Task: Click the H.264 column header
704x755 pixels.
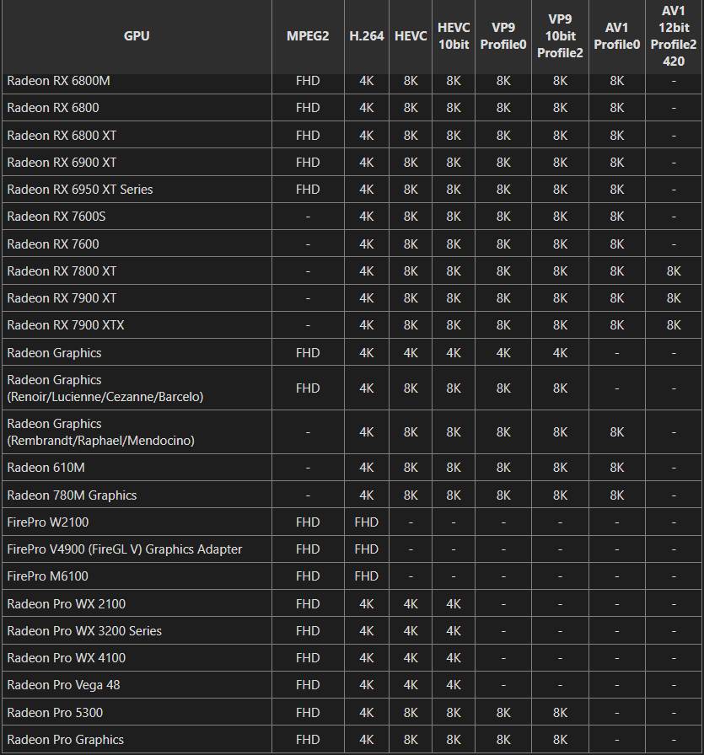Action: click(366, 36)
